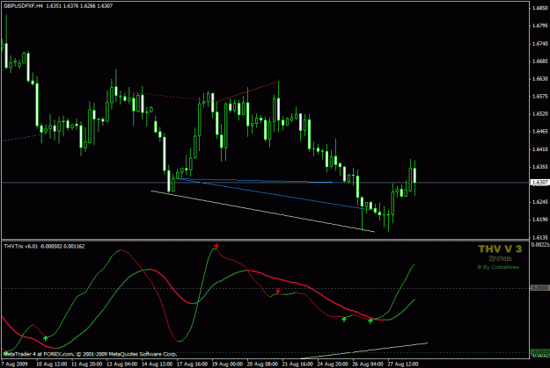Click the 1.6135 price axis label
The image size is (550, 368).
tap(539, 237)
